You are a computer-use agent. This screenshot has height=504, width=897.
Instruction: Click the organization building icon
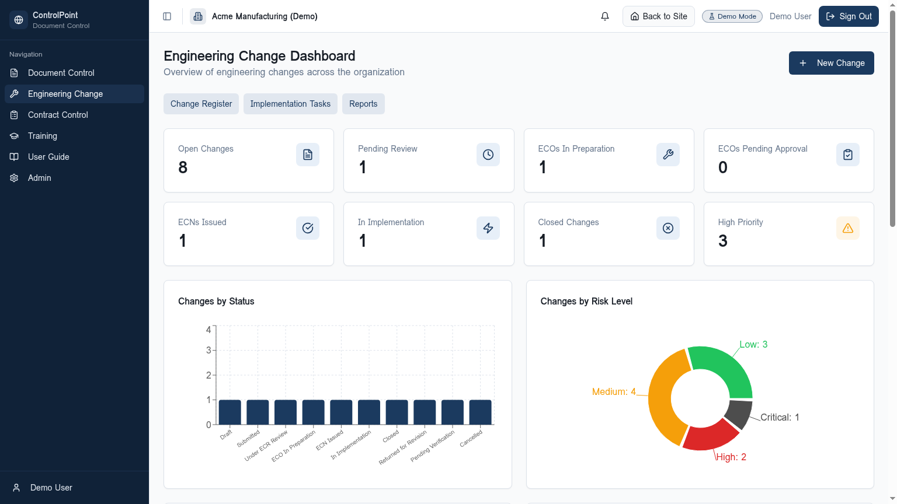pyautogui.click(x=198, y=16)
